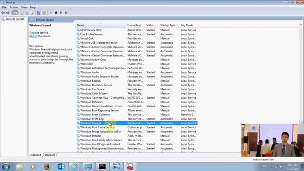
Task: Open the Help menu
Action: [x=33, y=8]
